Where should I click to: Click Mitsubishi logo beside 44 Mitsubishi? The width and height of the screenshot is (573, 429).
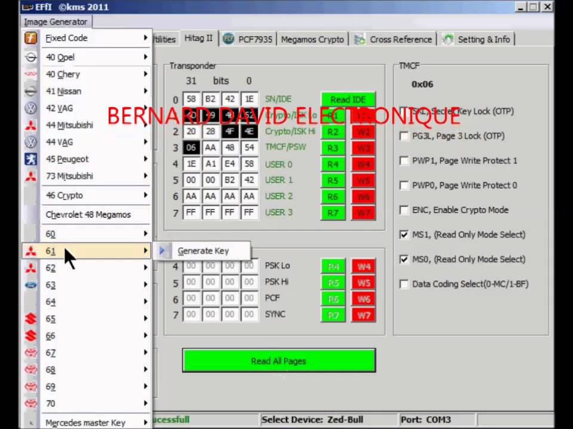pyautogui.click(x=30, y=125)
